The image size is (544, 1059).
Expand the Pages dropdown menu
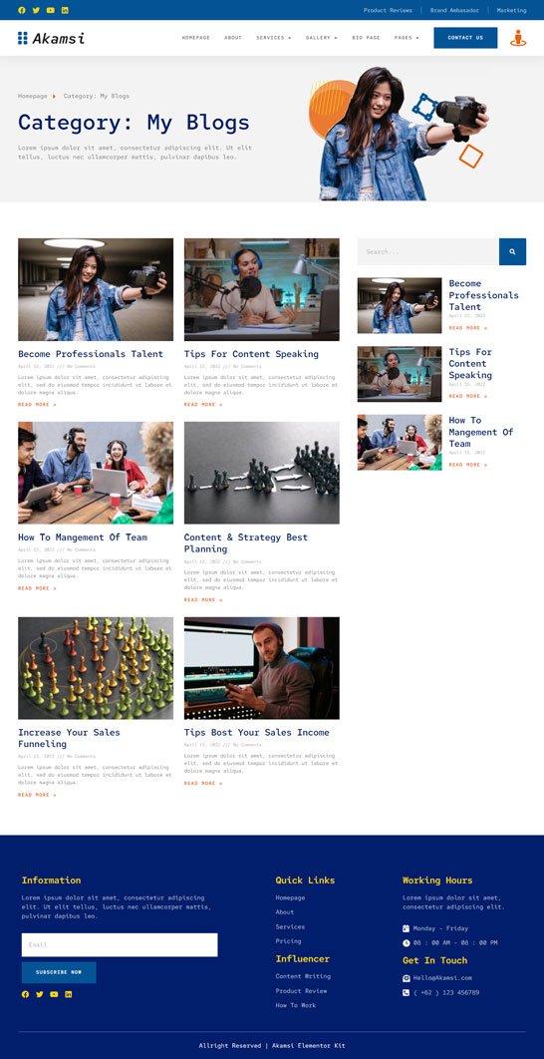point(407,38)
